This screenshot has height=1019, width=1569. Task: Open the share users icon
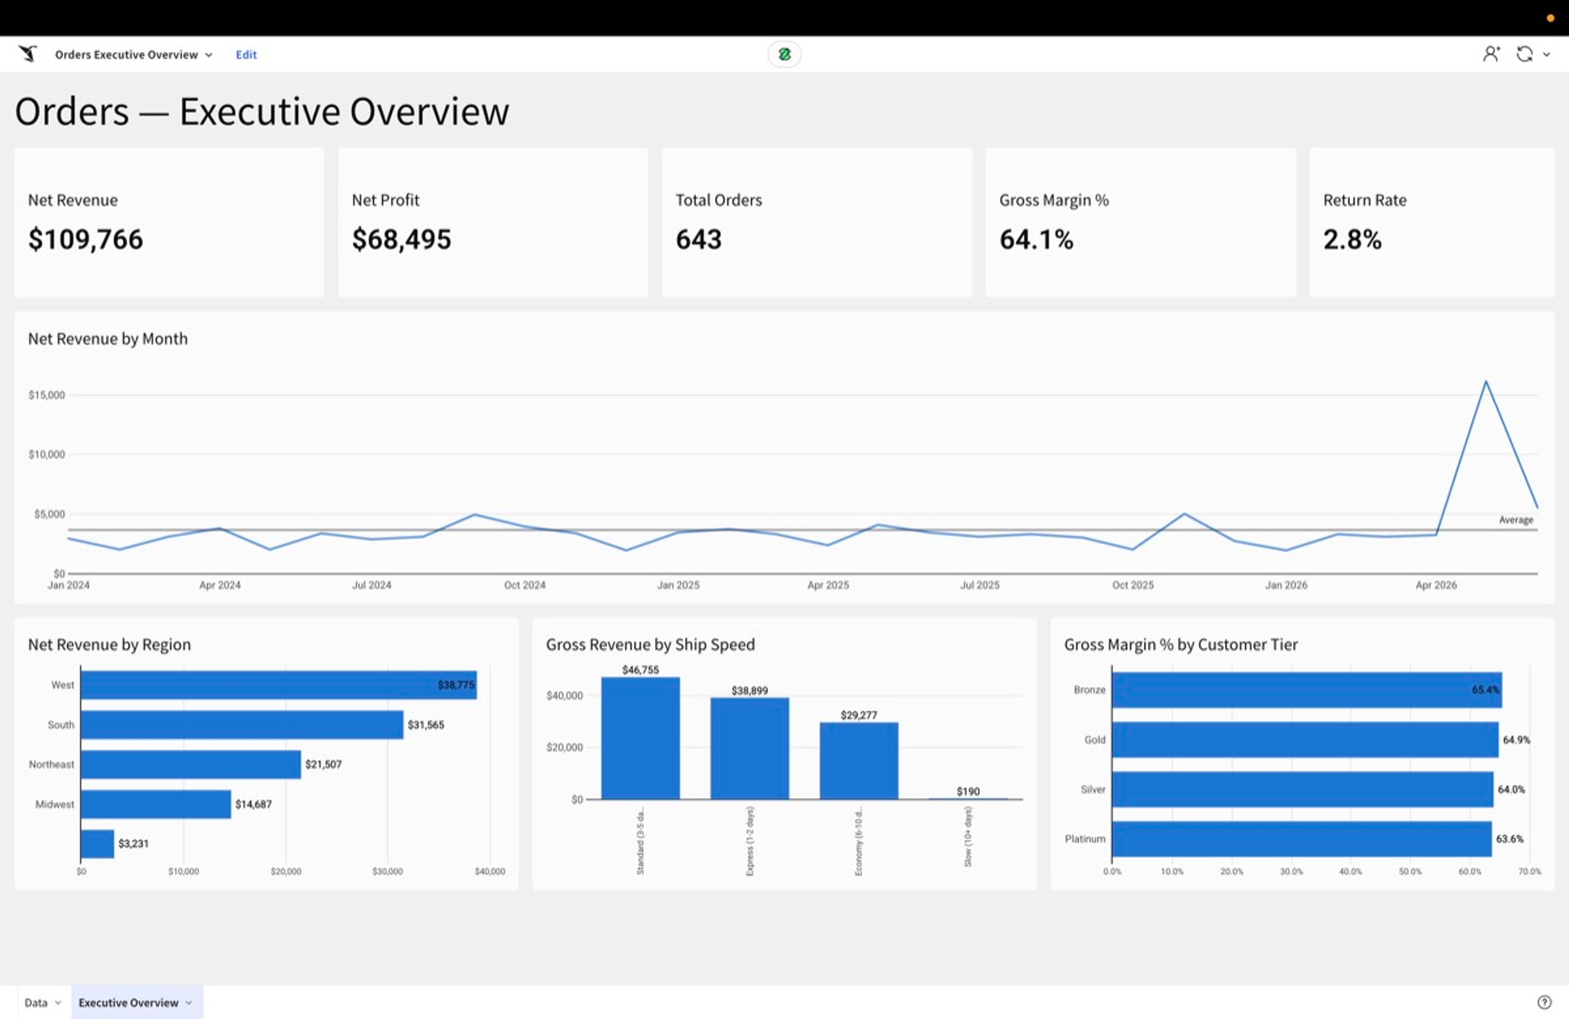coord(1491,54)
